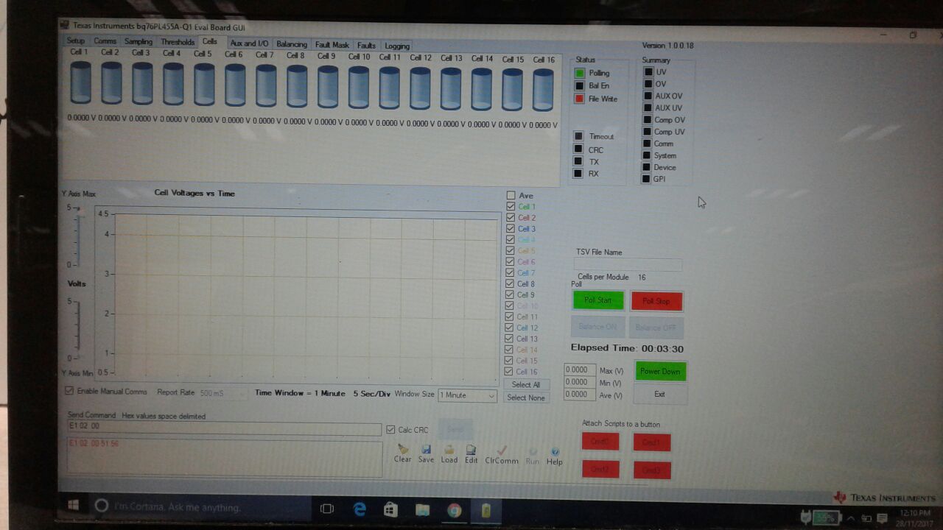The image size is (943, 530).
Task: Click the Exit button
Action: pos(659,394)
